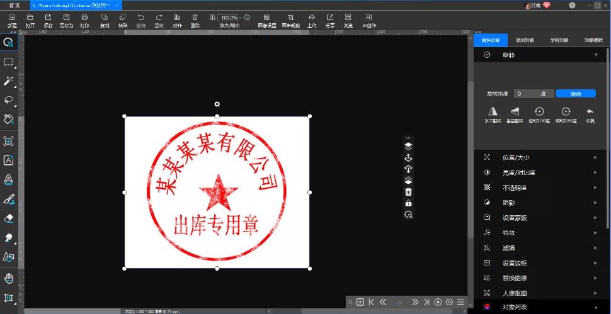Expand the 不透明度 (Opacity) section
Viewport: 611px width, 314px height.
pos(595,188)
